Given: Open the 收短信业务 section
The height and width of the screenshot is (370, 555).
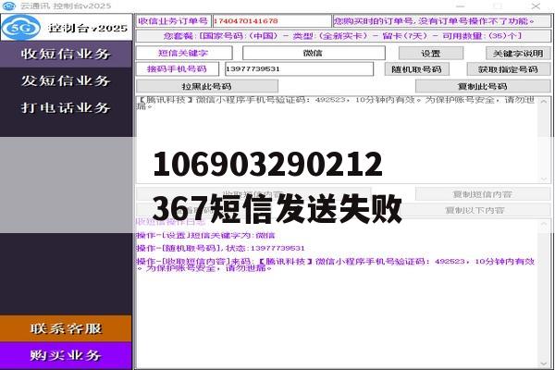Looking at the screenshot, I should coord(66,55).
